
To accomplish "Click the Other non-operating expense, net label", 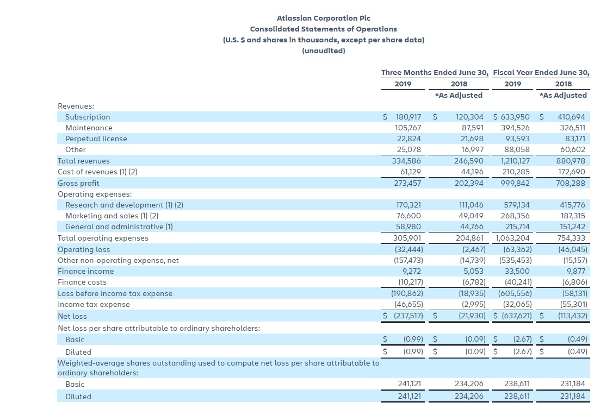I will [118, 260].
